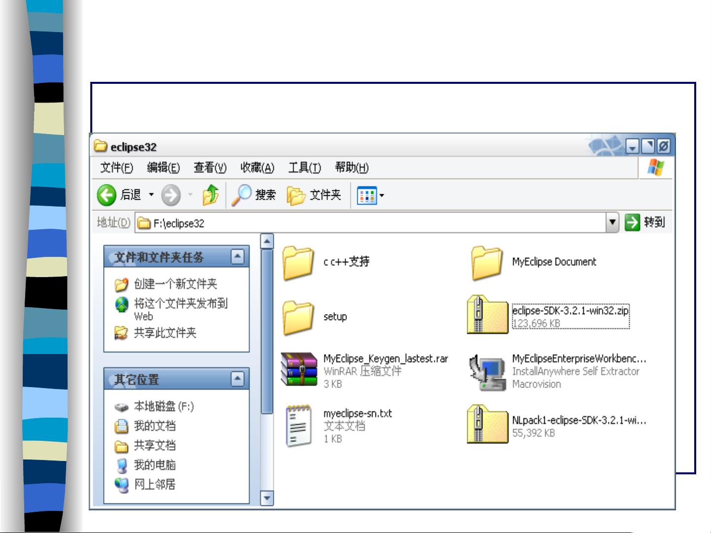Click the 将这个文件夹发布到 Web link
This screenshot has width=711, height=533.
pos(181,310)
